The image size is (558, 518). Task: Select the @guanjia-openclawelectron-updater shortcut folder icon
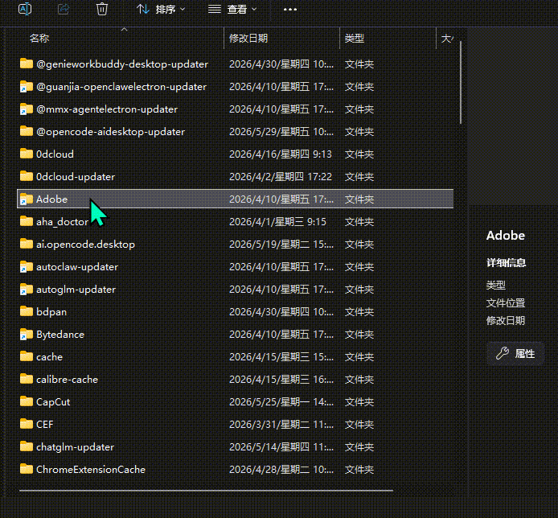click(x=27, y=87)
